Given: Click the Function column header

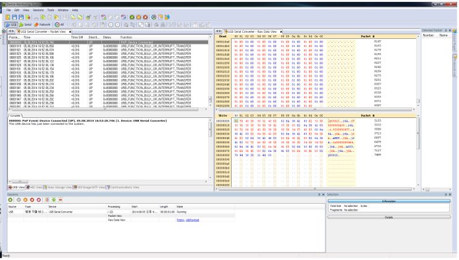Looking at the screenshot, I should pos(127,37).
